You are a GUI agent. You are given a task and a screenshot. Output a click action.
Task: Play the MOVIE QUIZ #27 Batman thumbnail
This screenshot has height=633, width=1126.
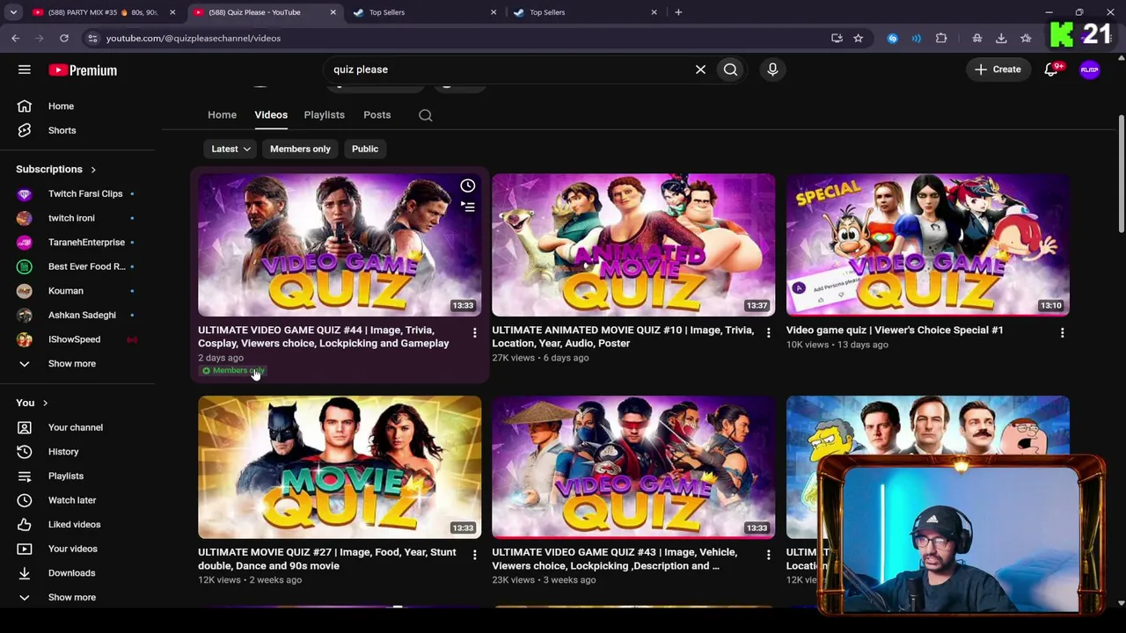pos(340,467)
